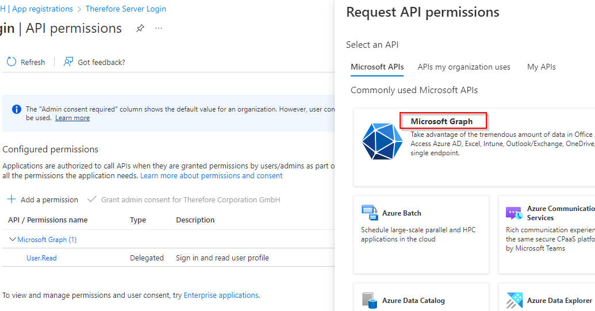Click the blue info icon in banner
Viewport: 595px width, 311px height.
pos(17,109)
